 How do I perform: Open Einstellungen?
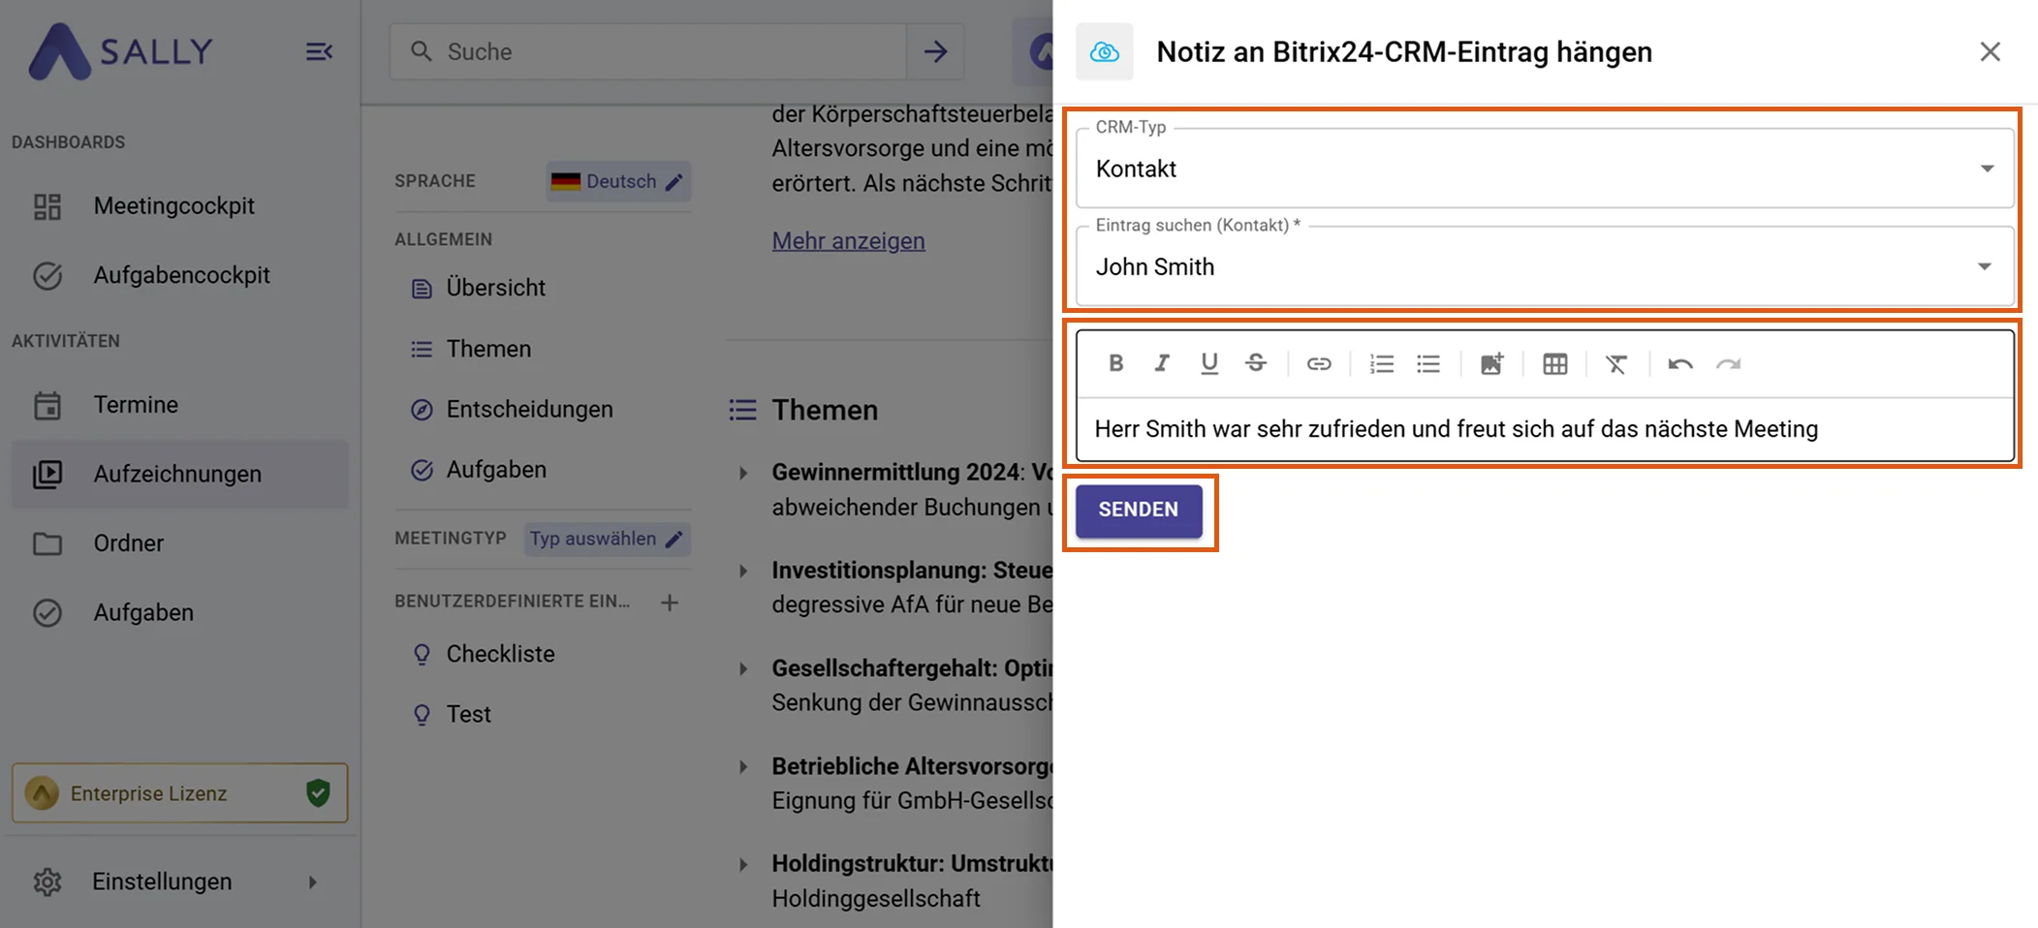click(x=180, y=882)
